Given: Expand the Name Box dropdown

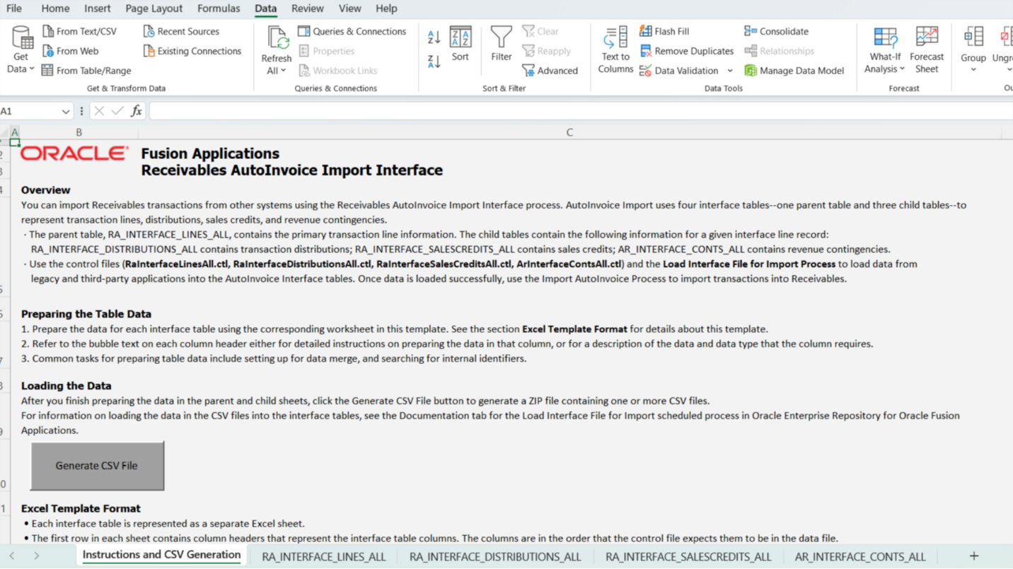Looking at the screenshot, I should [x=66, y=112].
